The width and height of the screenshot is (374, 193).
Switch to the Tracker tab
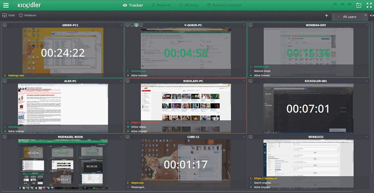[133, 5]
